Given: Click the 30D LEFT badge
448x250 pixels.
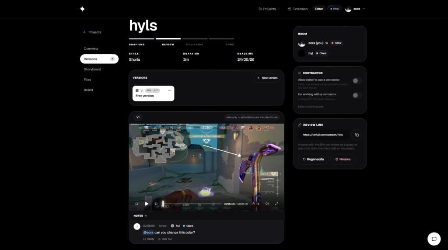Looking at the screenshot, I should (x=153, y=90).
